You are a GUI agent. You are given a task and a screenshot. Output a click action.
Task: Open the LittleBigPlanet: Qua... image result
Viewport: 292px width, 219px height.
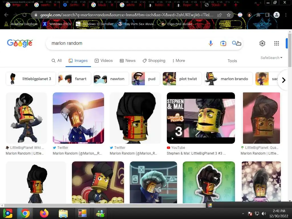pos(261,118)
